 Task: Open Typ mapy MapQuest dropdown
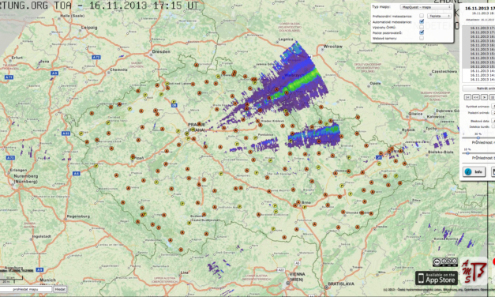click(426, 6)
